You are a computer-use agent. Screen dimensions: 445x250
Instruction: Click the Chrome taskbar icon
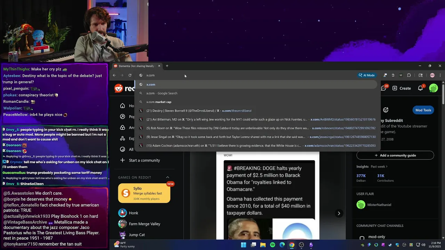[292, 245]
